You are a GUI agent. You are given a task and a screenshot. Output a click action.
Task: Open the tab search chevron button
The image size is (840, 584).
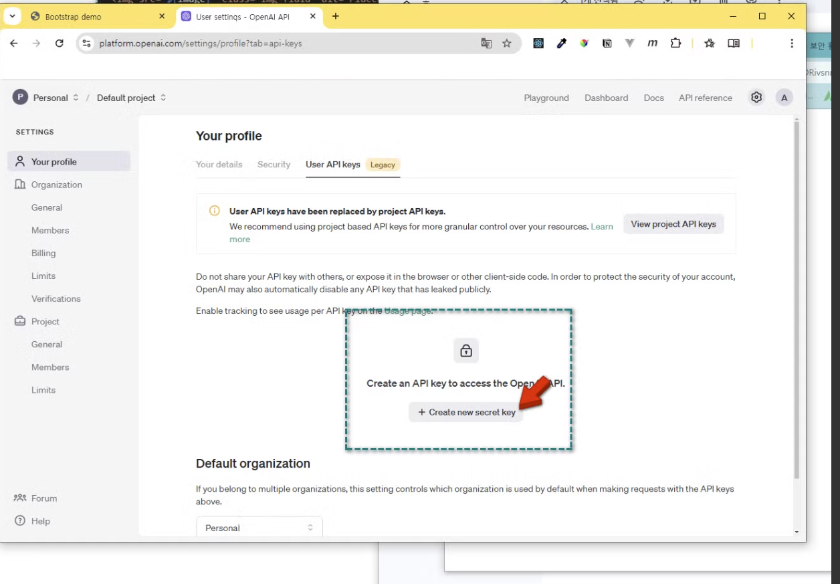12,16
